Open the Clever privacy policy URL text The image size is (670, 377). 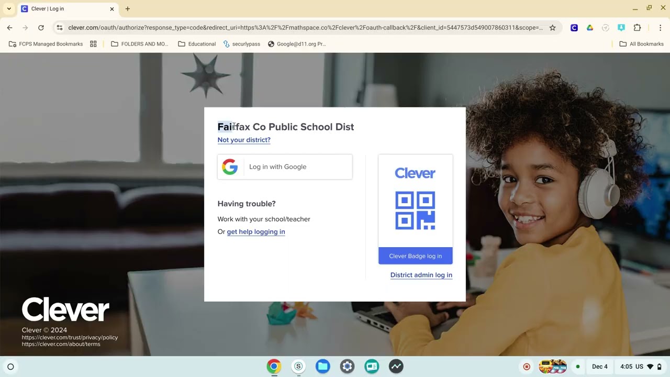pos(70,338)
